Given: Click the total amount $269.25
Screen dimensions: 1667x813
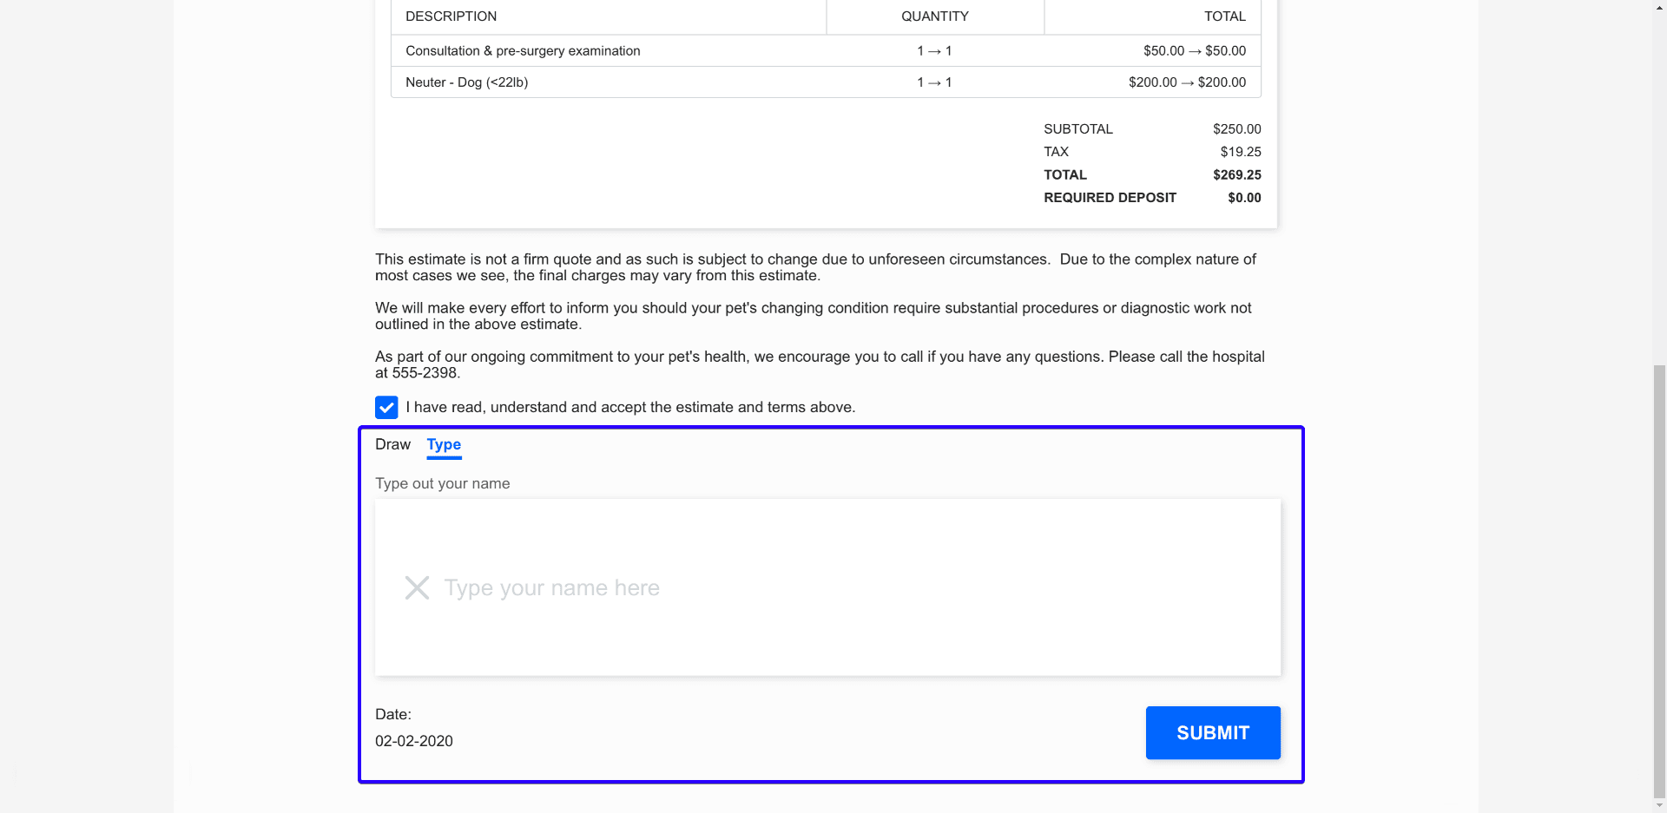Looking at the screenshot, I should 1236,175.
